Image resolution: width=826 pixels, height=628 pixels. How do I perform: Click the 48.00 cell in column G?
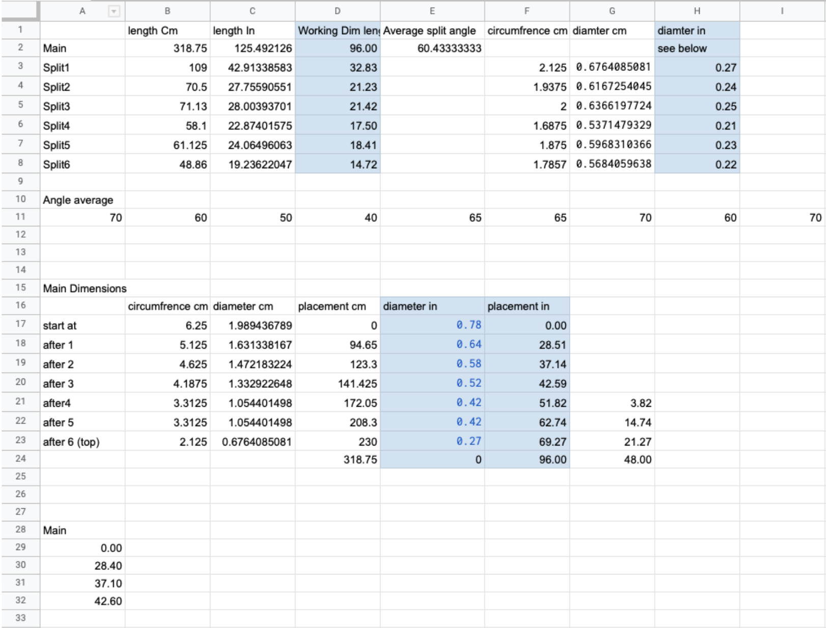pyautogui.click(x=612, y=459)
